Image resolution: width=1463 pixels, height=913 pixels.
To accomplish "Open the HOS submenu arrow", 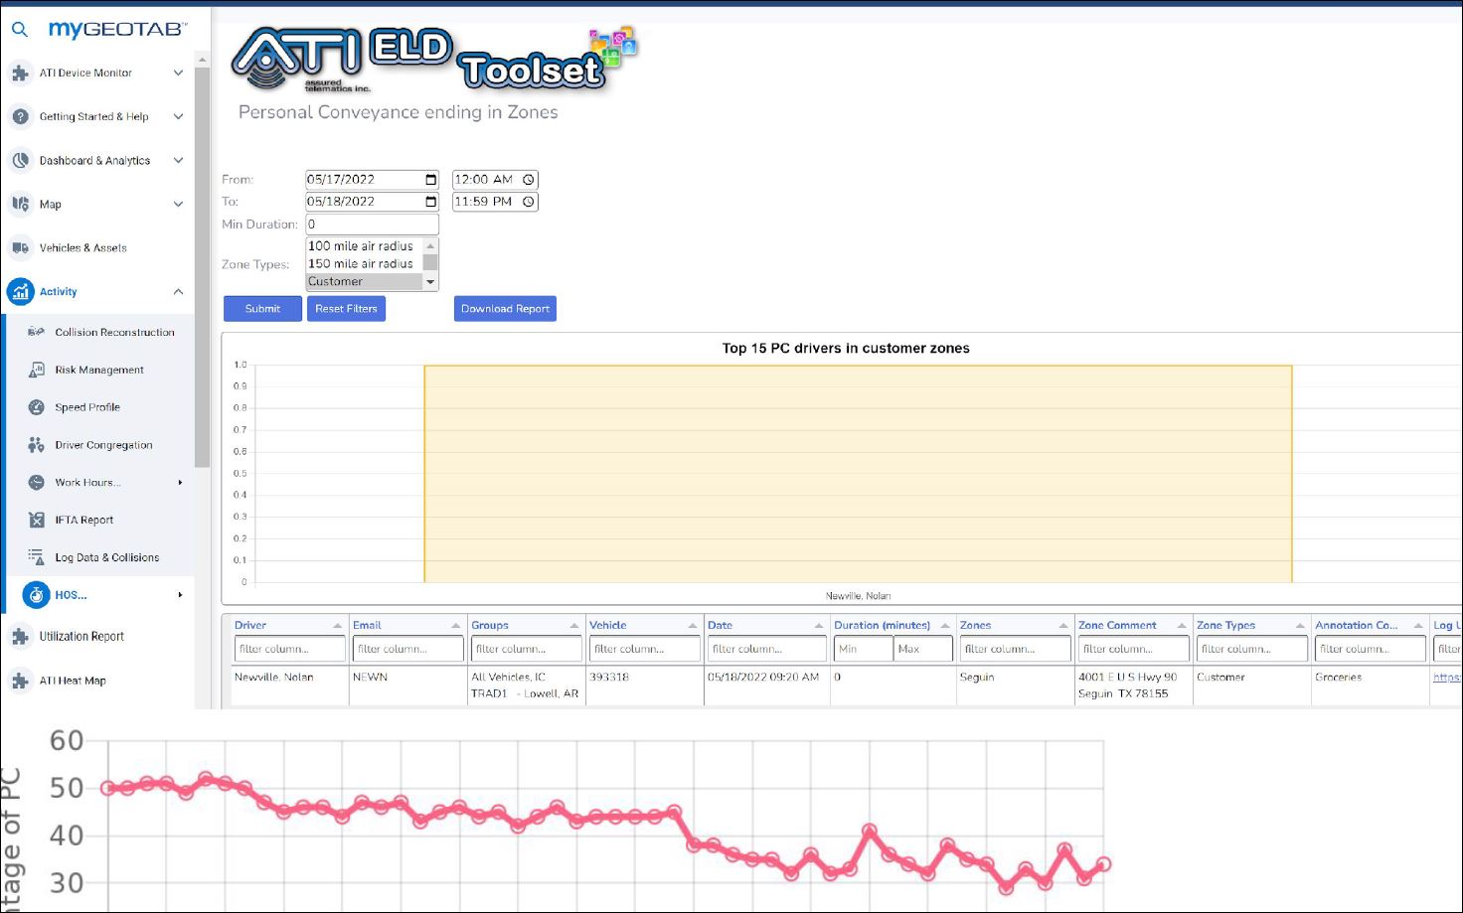I will click(180, 595).
